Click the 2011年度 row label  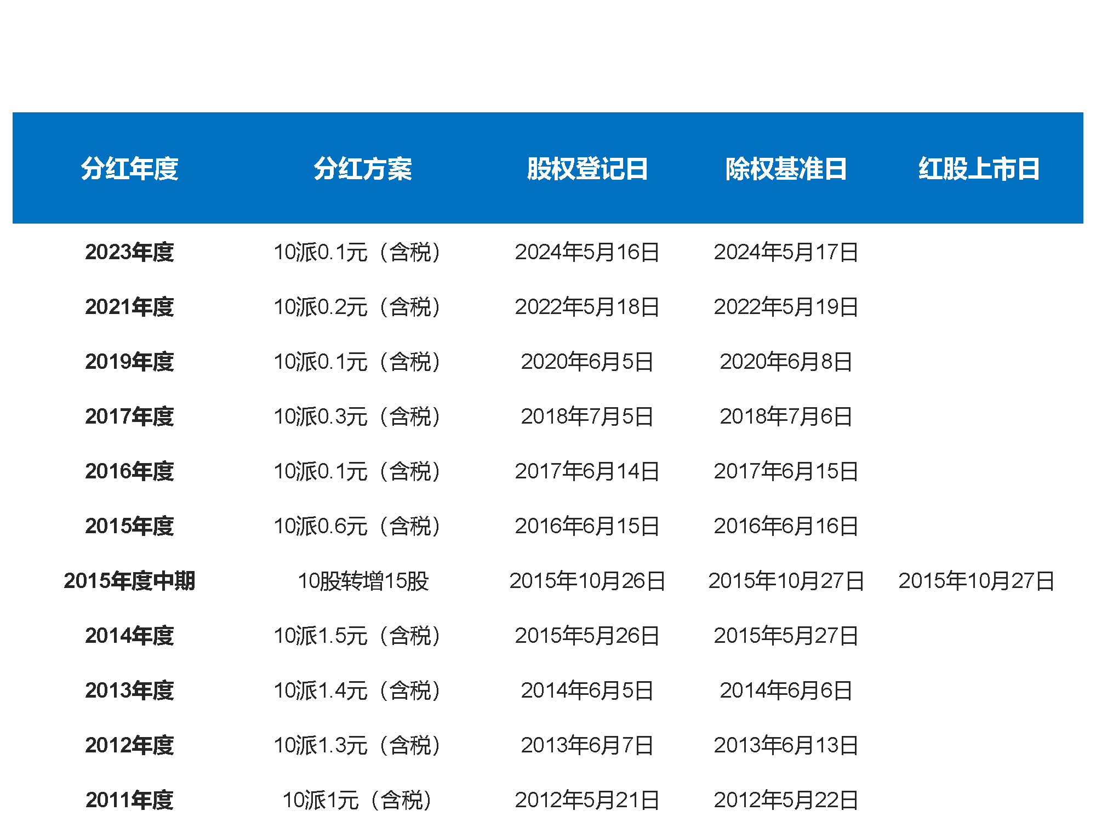pos(129,800)
